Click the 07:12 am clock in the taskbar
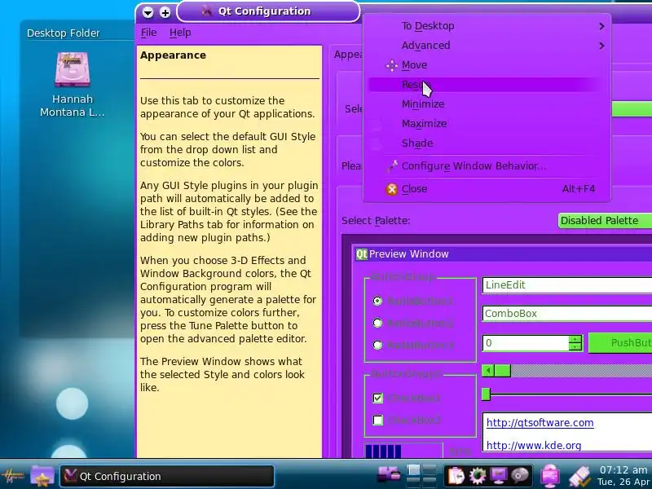This screenshot has width=652, height=489. [624, 470]
